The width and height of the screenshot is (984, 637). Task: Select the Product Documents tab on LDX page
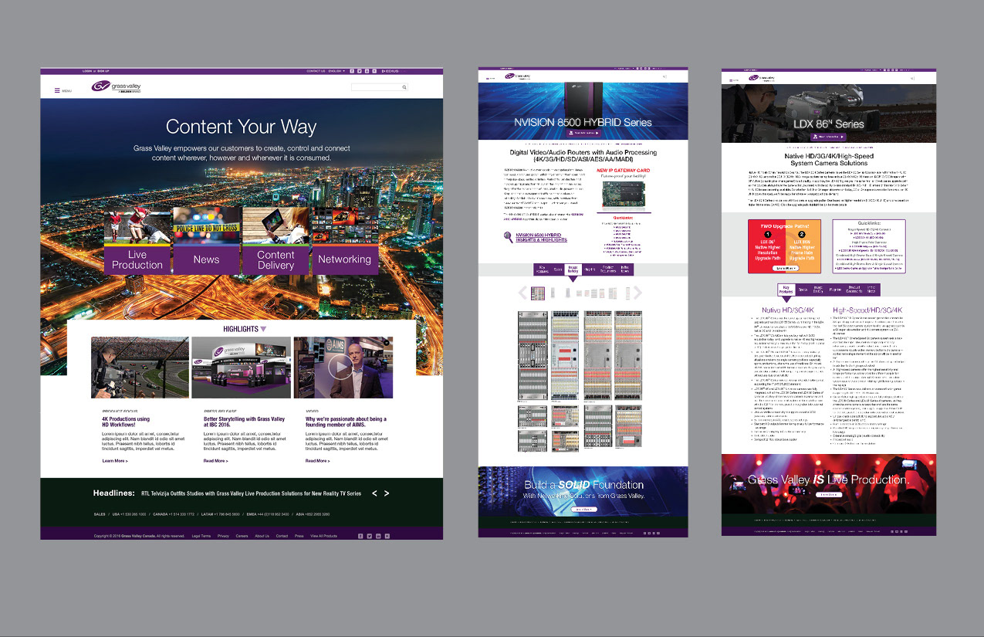click(854, 290)
